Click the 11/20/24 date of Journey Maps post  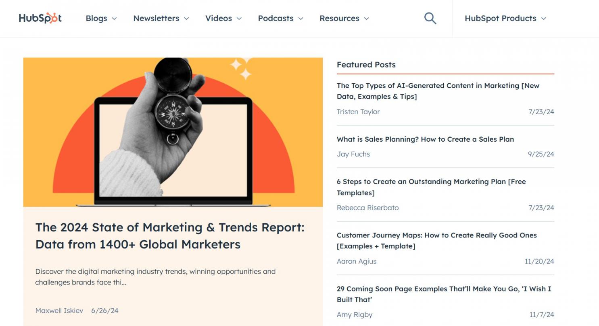pyautogui.click(x=539, y=261)
